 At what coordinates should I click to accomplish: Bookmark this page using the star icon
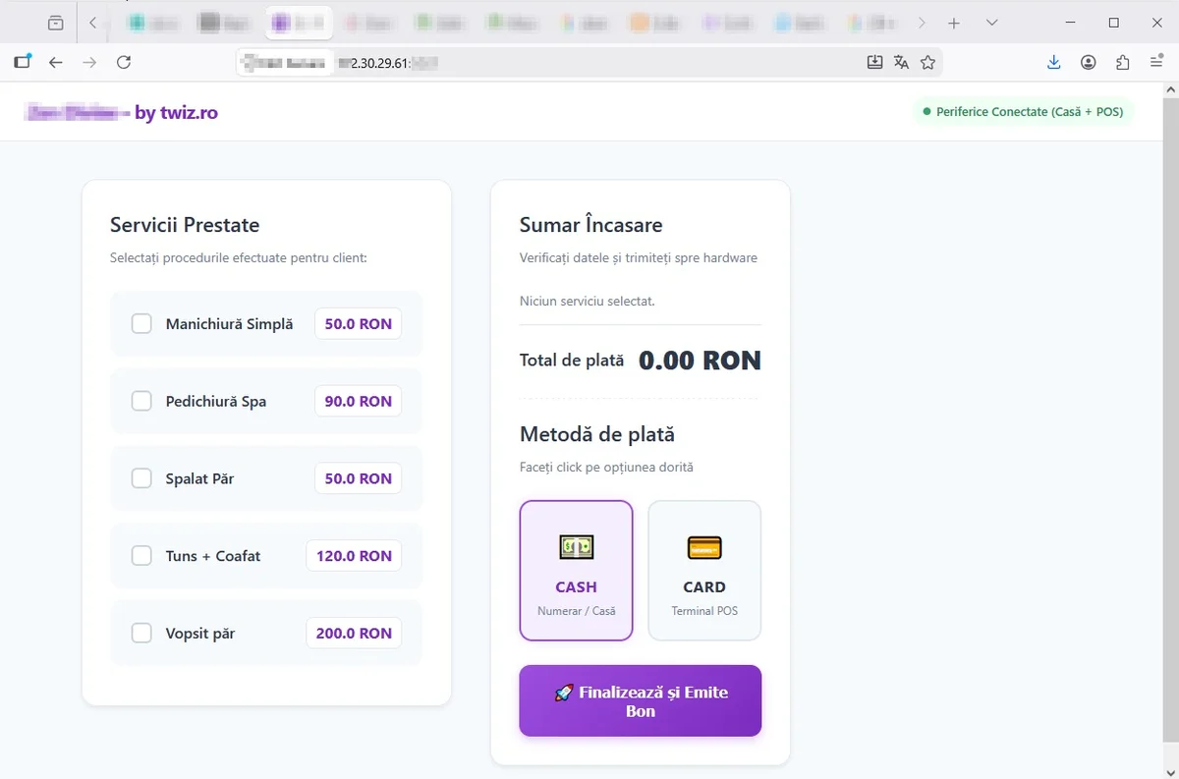927,63
